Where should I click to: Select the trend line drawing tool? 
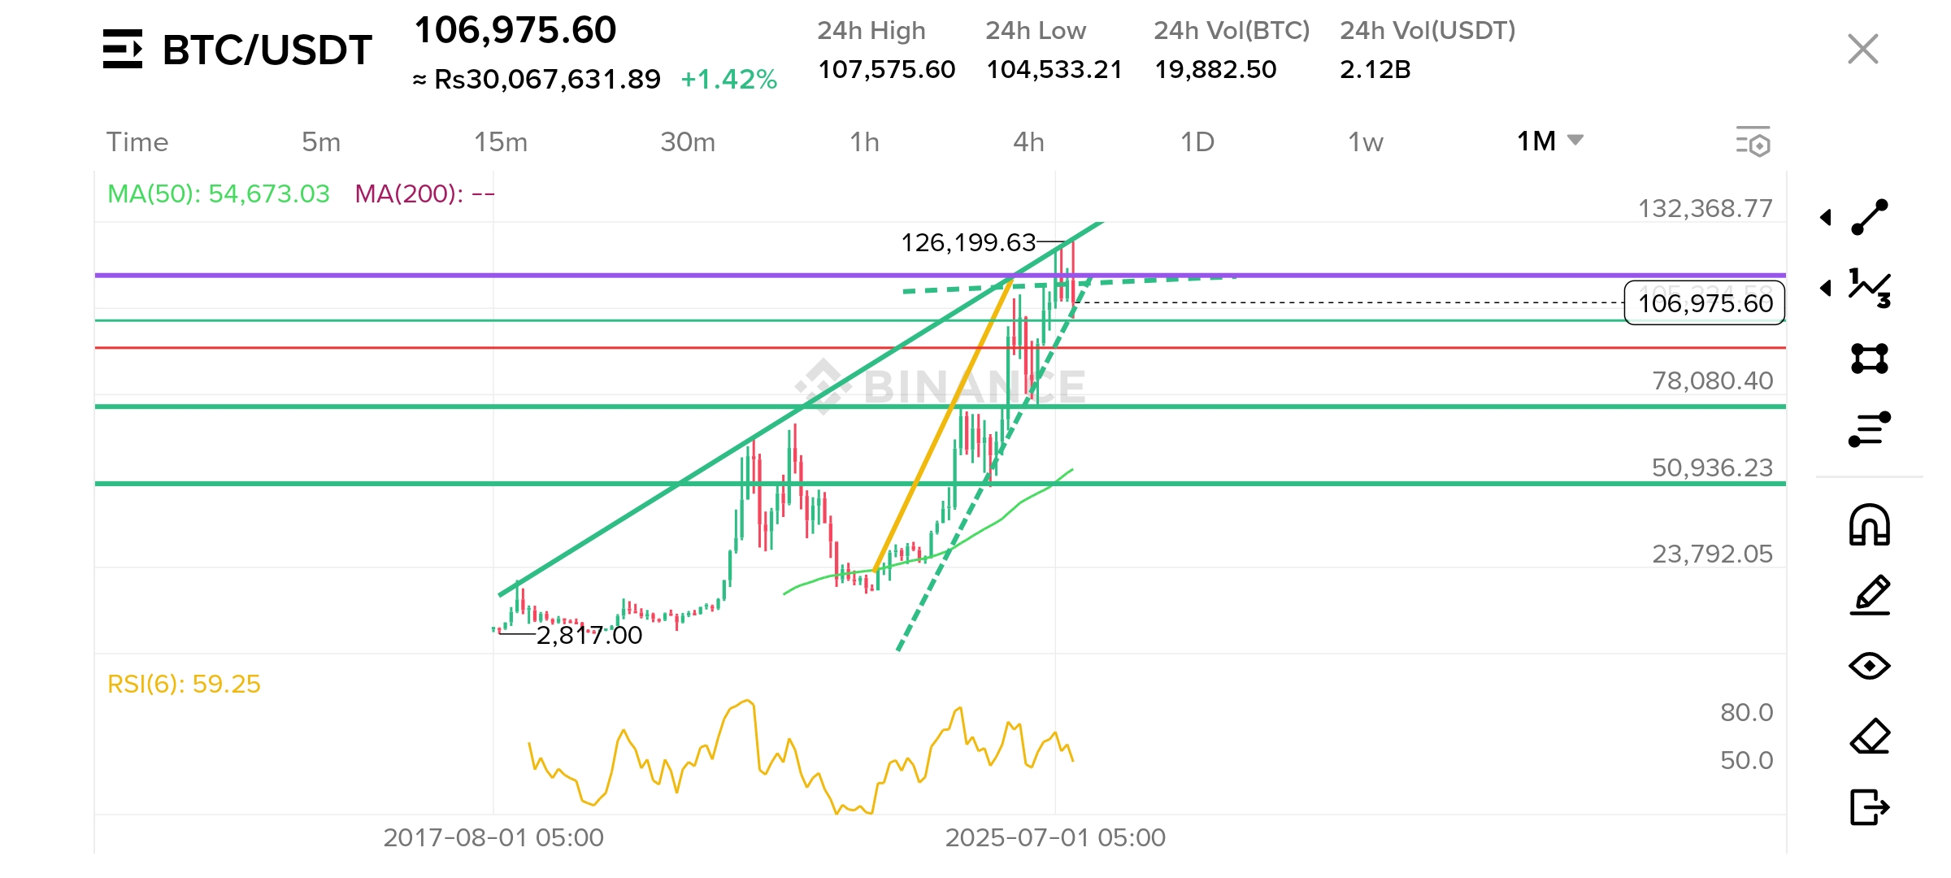point(1869,217)
